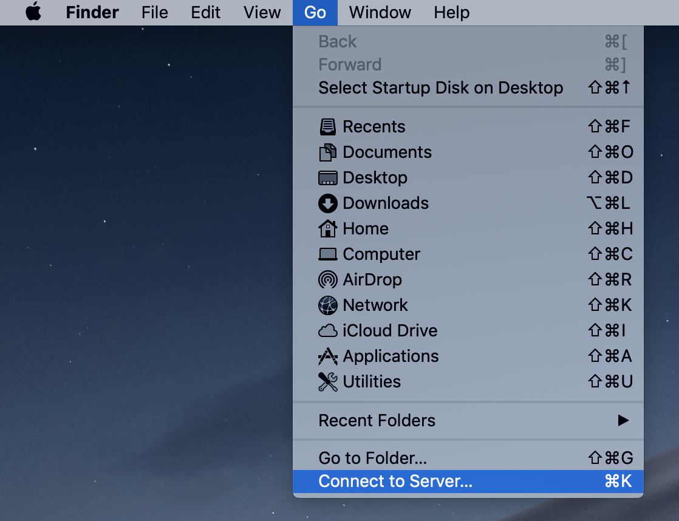Click the Network globe icon
The image size is (679, 521).
328,305
